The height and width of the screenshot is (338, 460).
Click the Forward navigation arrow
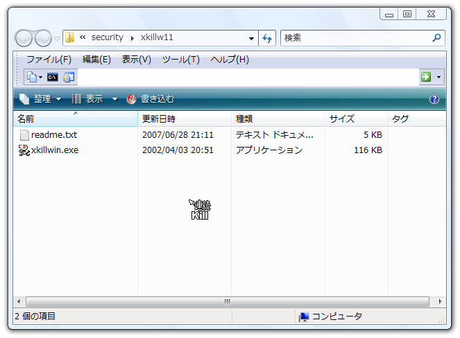(43, 38)
